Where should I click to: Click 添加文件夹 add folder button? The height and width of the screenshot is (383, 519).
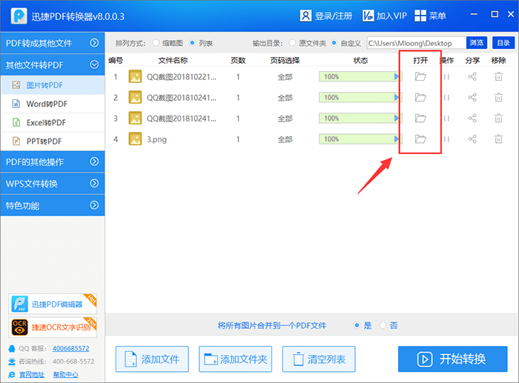coord(235,359)
